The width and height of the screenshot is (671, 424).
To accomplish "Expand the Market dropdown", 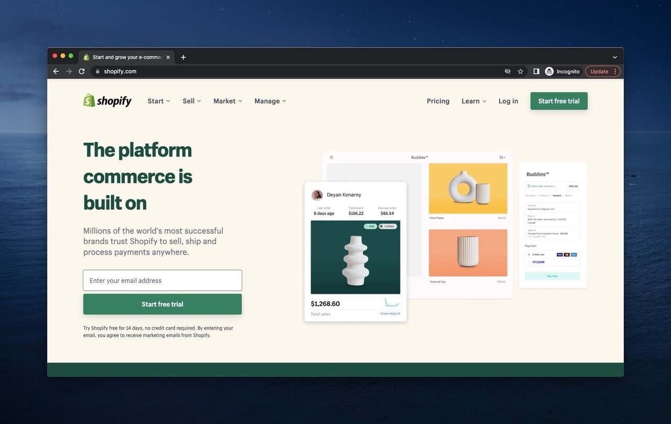I will pyautogui.click(x=228, y=101).
